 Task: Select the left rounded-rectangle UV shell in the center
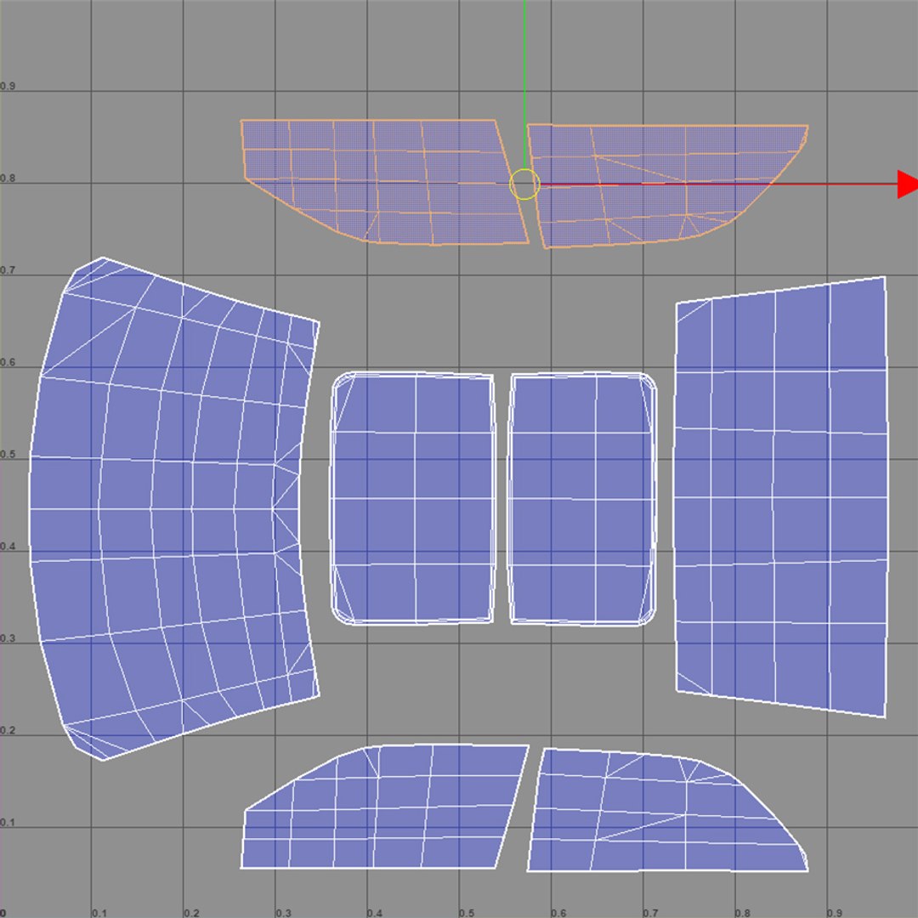(x=413, y=499)
